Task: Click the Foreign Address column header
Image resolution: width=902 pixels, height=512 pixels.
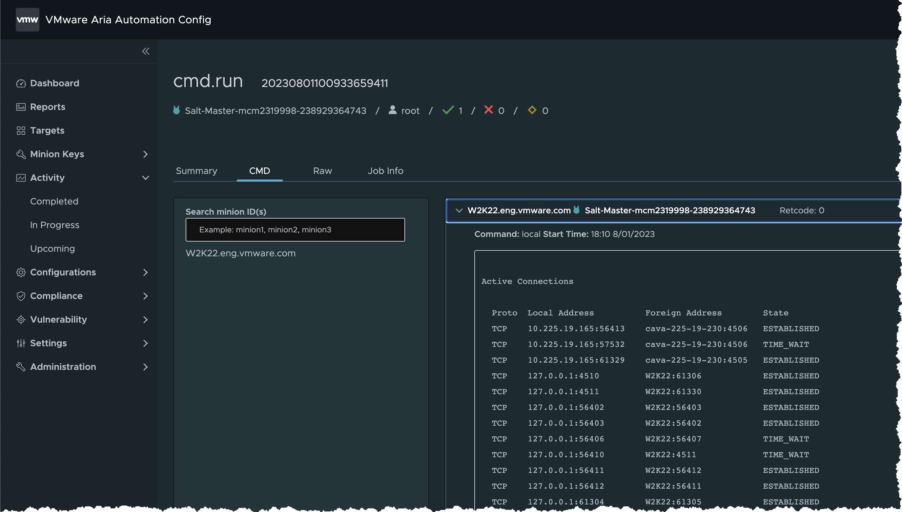Action: click(683, 313)
